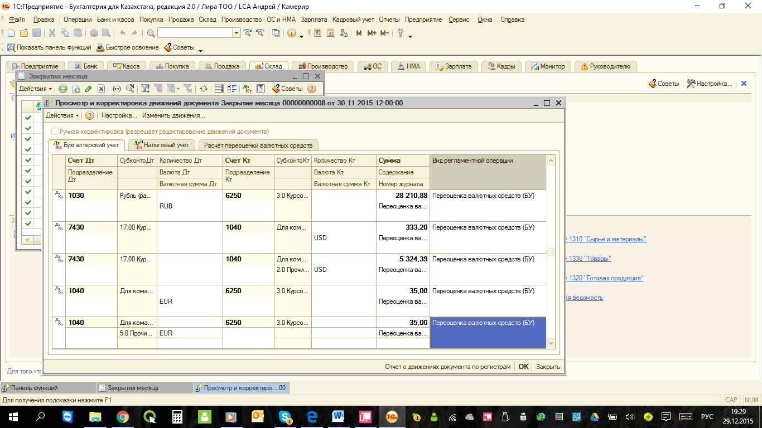Image resolution: width=762 pixels, height=428 pixels.
Task: Open the Производство panel tab
Action: point(323,66)
